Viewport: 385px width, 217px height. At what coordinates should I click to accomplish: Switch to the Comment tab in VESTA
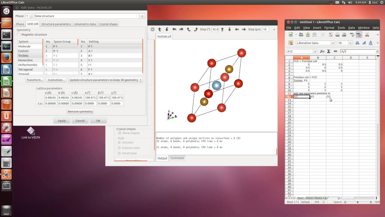pos(177,158)
